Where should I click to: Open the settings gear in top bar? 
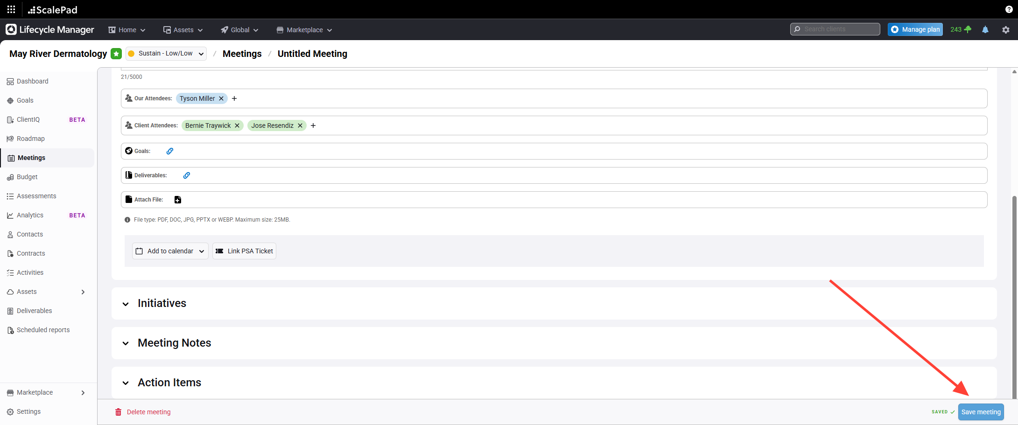1006,29
